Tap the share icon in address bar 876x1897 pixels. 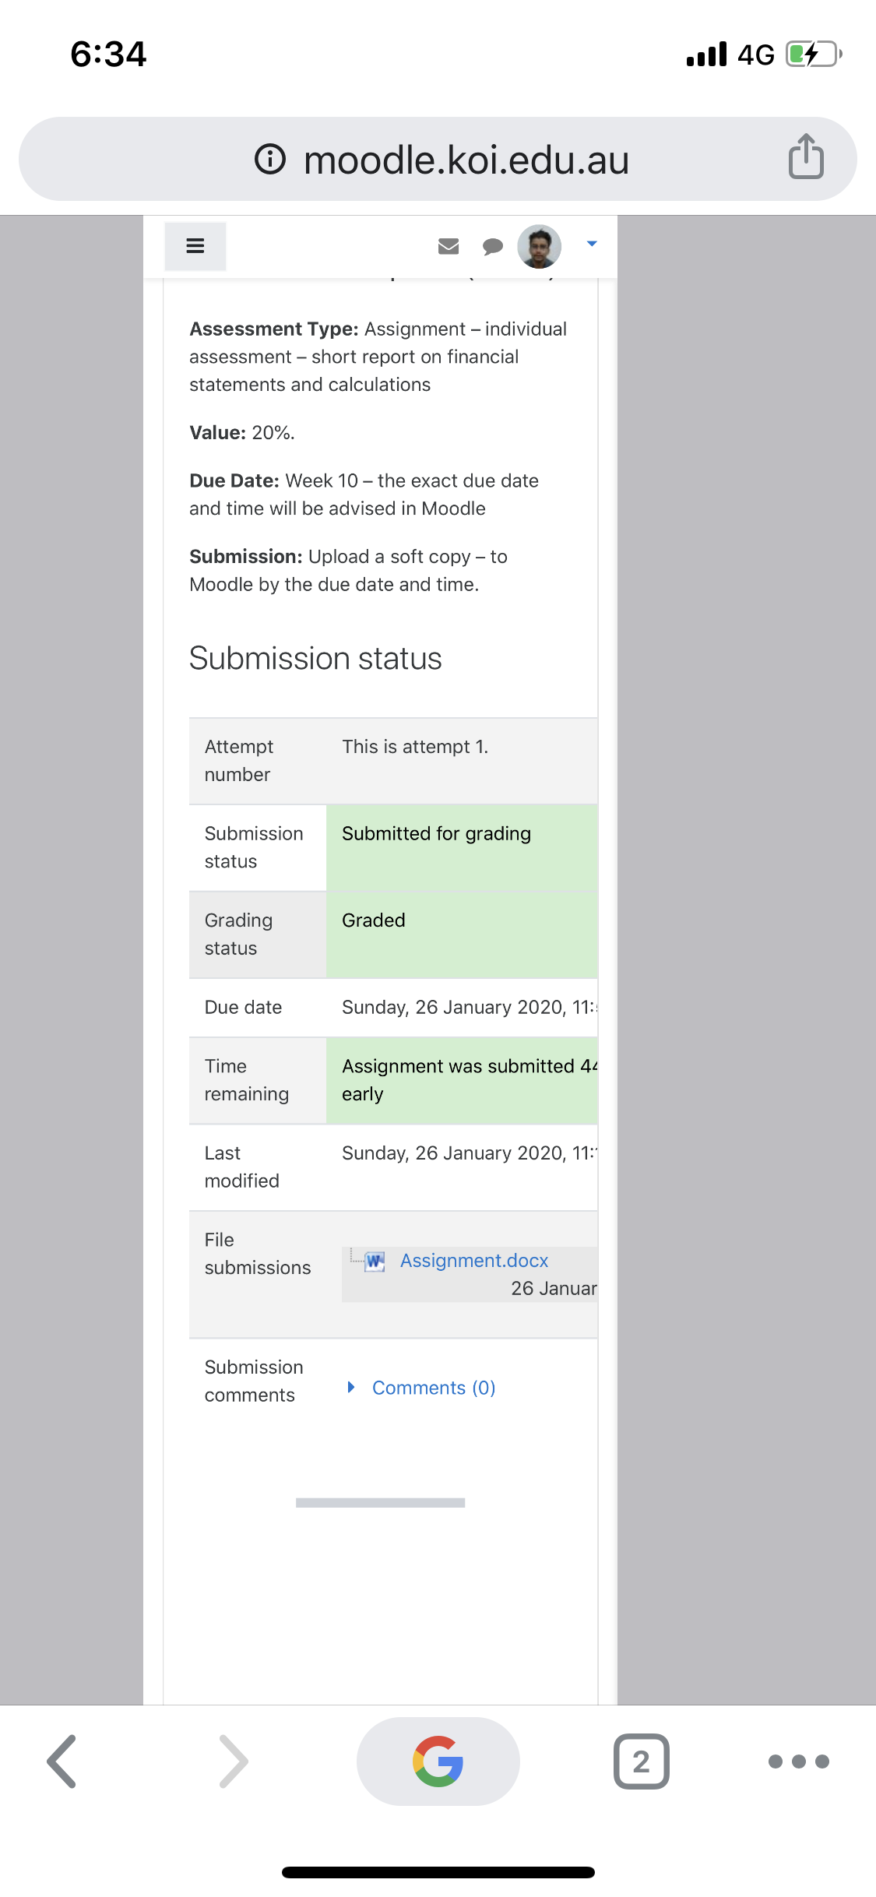tap(806, 157)
